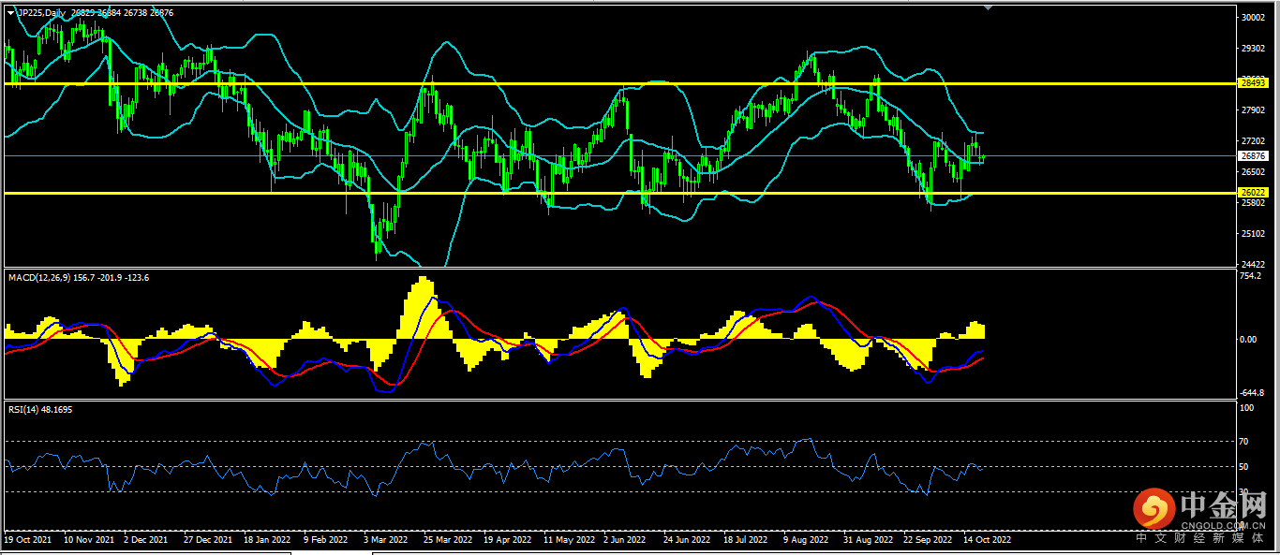Click the 19 Oct 2021 date marker
The width and height of the screenshot is (1280, 555).
click(28, 540)
